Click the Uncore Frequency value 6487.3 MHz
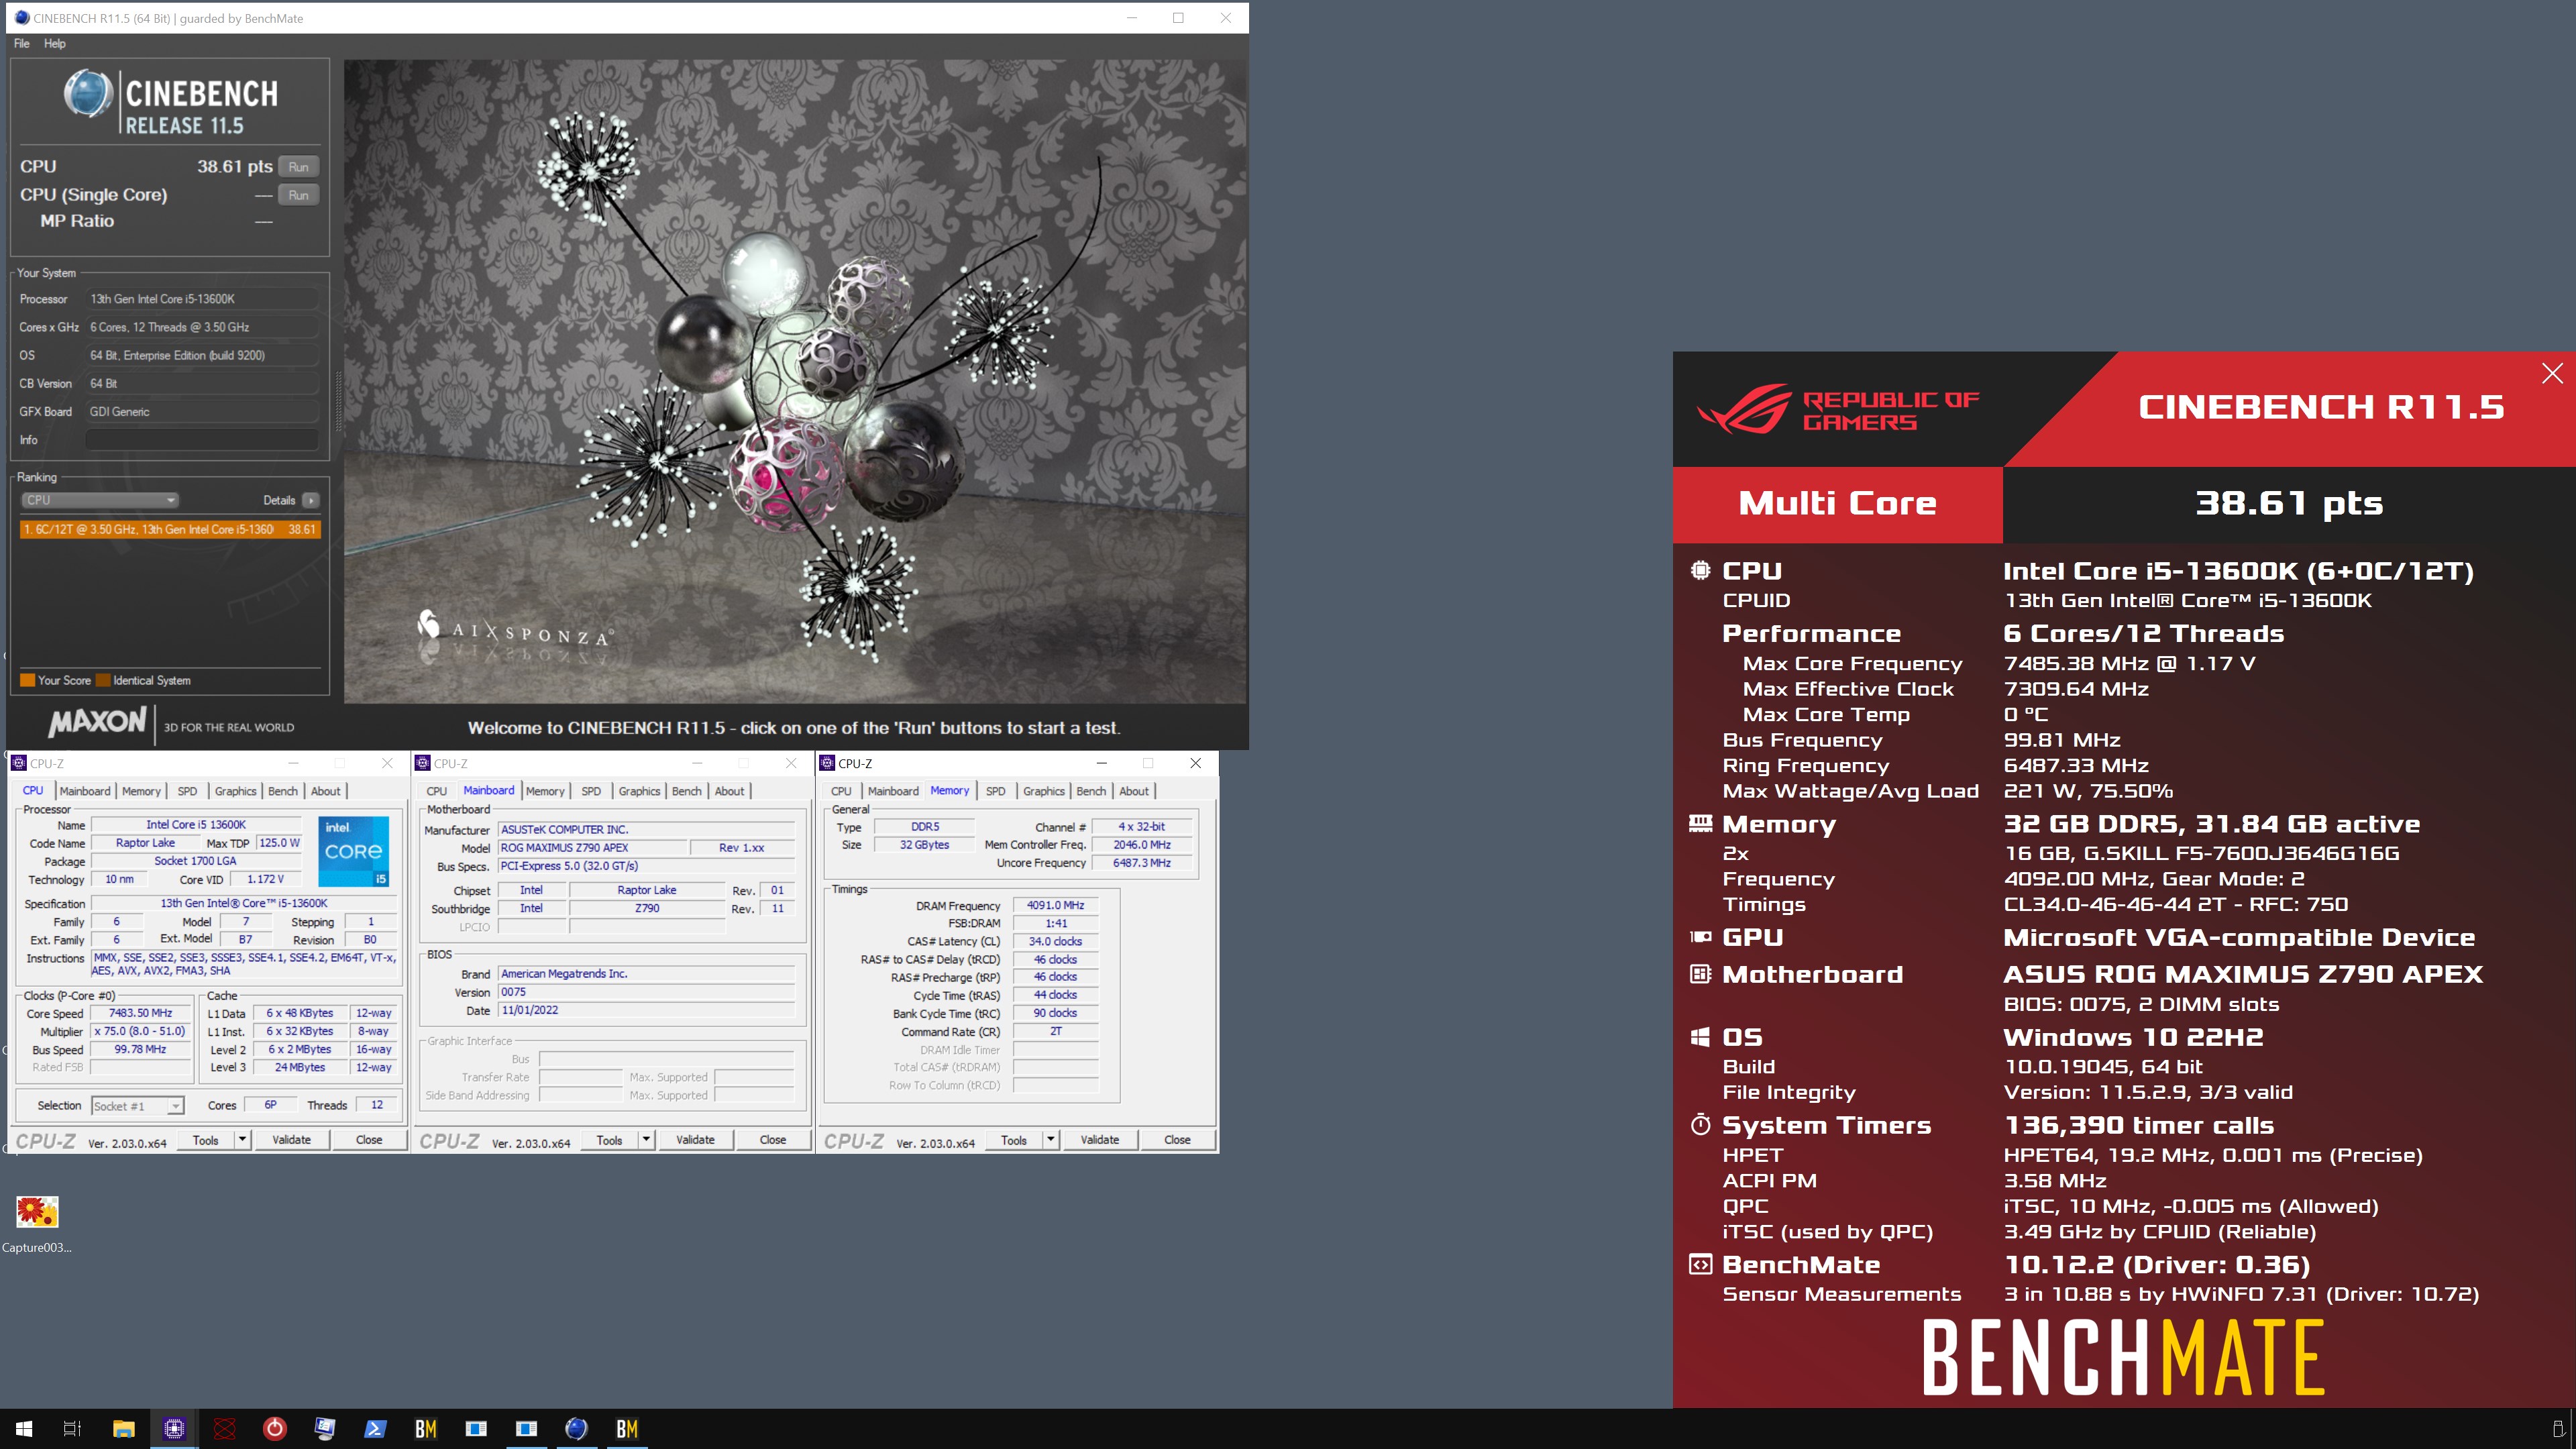Image resolution: width=2576 pixels, height=1449 pixels. [1142, 863]
